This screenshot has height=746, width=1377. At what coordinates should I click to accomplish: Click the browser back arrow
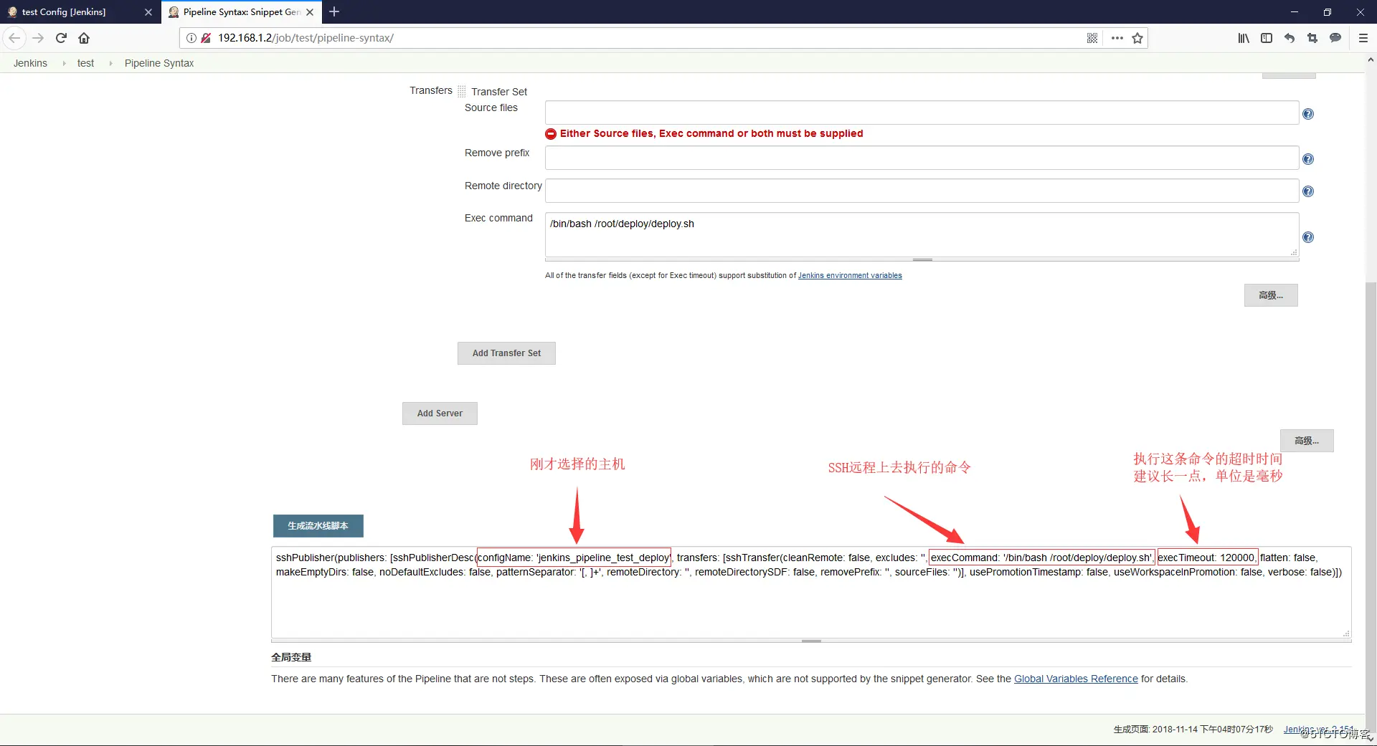point(14,38)
